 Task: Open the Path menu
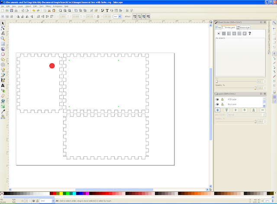[35, 6]
